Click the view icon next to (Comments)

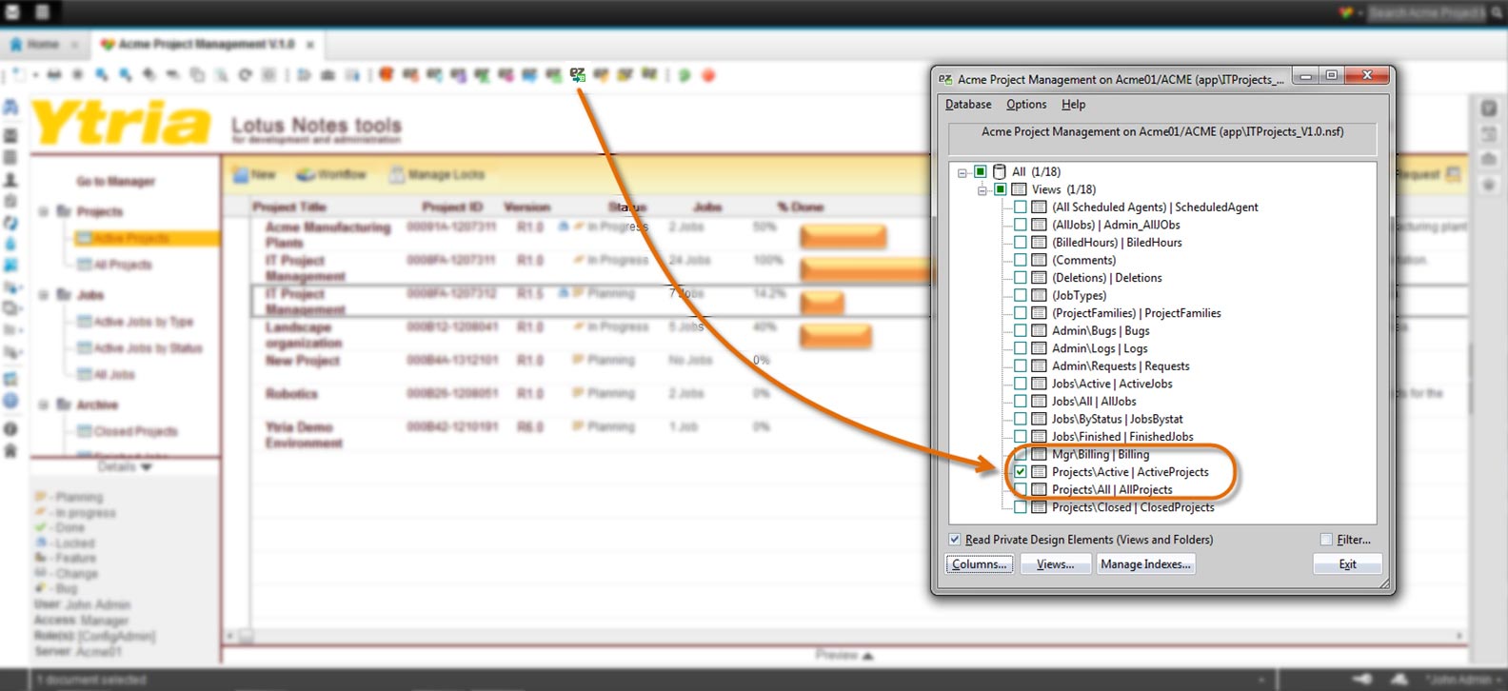click(x=1039, y=260)
